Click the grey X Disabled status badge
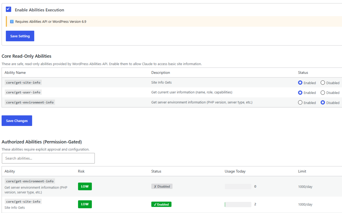 pyautogui.click(x=162, y=186)
